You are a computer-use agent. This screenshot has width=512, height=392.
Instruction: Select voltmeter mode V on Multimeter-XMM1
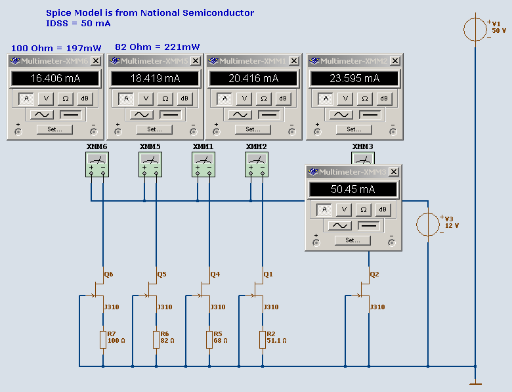click(244, 98)
